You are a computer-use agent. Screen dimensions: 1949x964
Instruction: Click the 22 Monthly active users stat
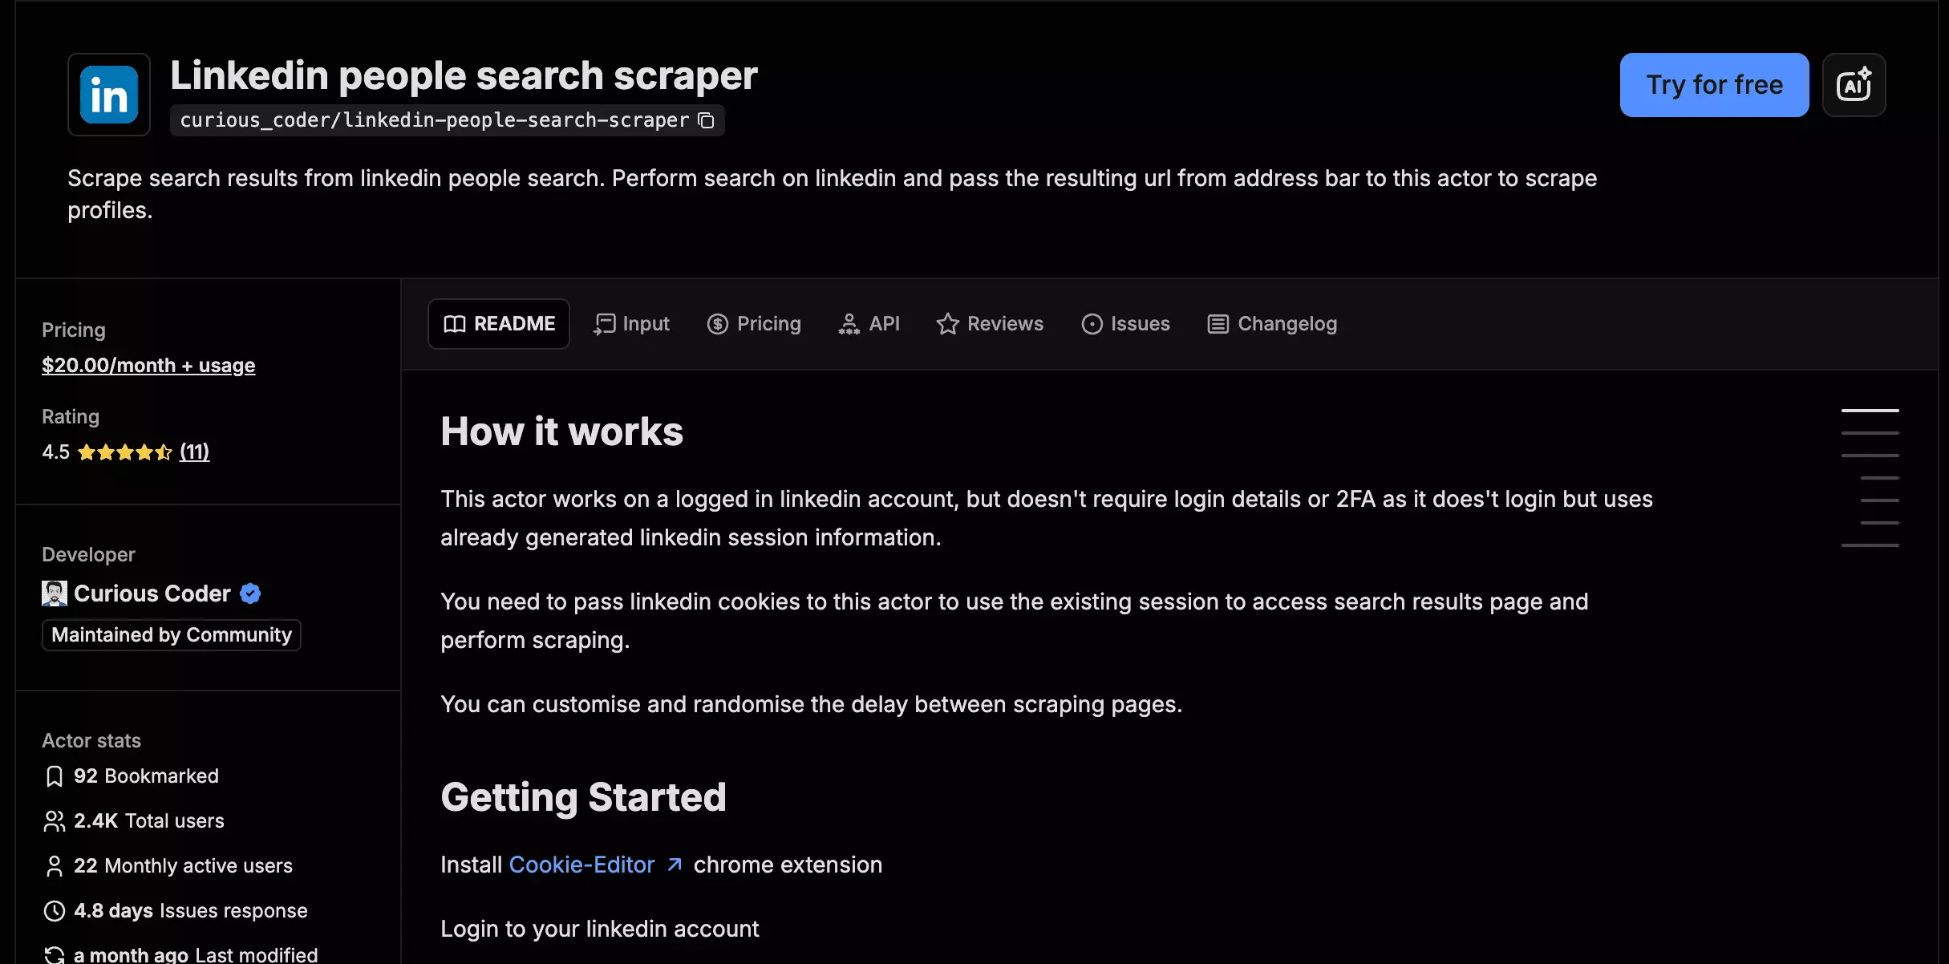pos(183,866)
